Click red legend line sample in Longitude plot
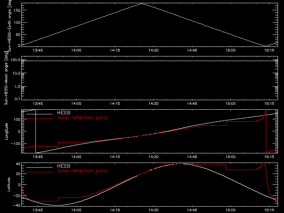This screenshot has width=284, height=213. coord(39,119)
